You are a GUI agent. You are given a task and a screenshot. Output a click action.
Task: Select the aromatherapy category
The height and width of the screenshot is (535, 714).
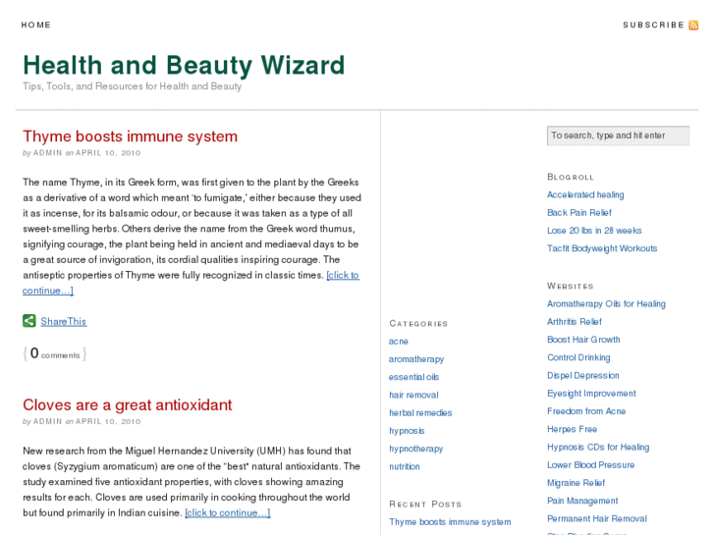pos(416,359)
